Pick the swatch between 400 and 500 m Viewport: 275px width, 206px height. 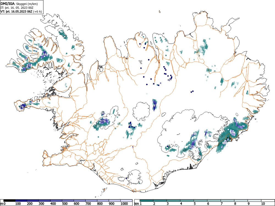click(56, 201)
